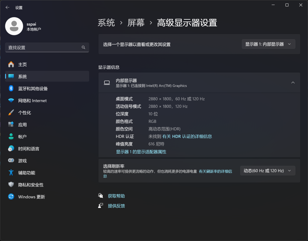Click the 游戏 gamepad icon
The width and height of the screenshot is (308, 241).
tap(11, 160)
